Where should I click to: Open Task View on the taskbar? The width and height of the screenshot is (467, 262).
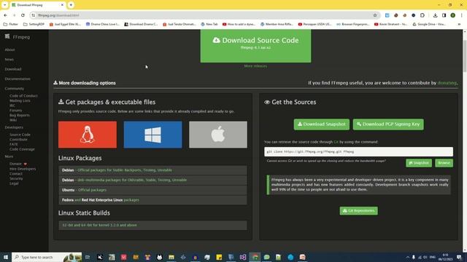[x=88, y=257]
